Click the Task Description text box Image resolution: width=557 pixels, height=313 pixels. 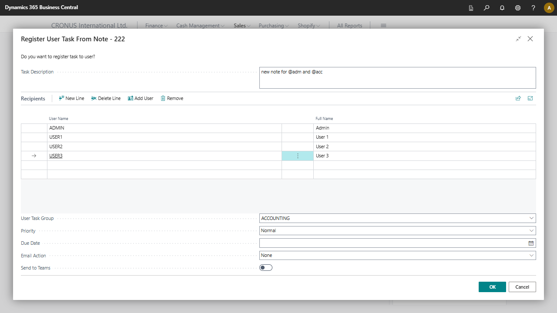click(x=397, y=78)
